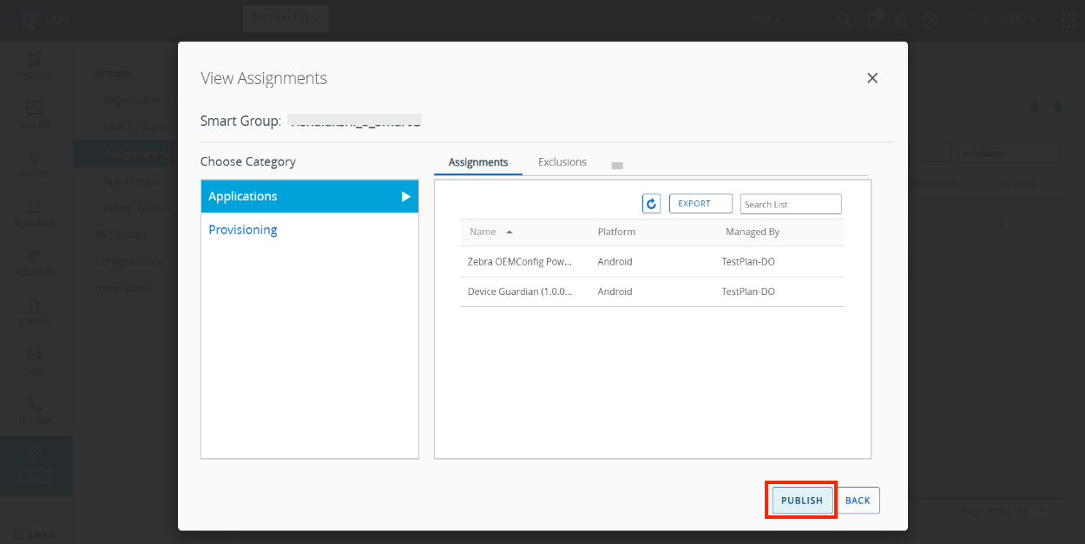Export the assignments list
Viewport: 1085px width, 544px height.
click(700, 204)
